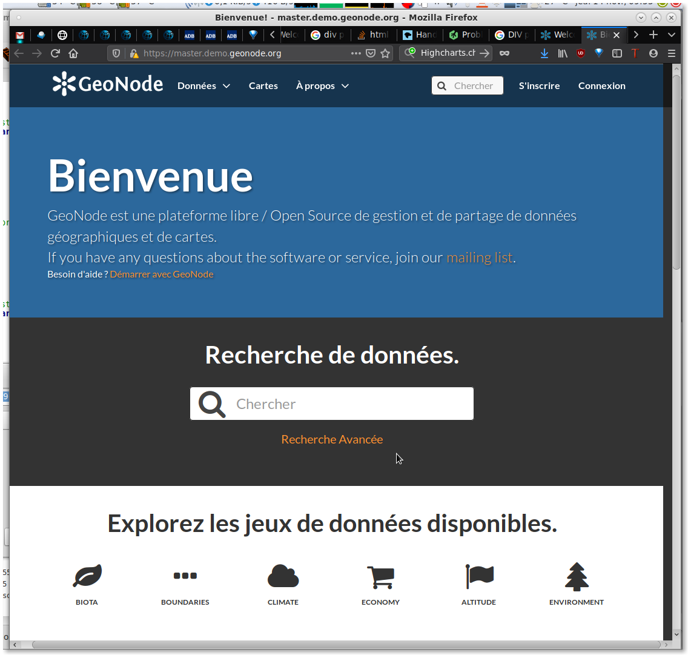This screenshot has height=655, width=688.
Task: Toggle Firefox sidebar view
Action: tap(617, 53)
